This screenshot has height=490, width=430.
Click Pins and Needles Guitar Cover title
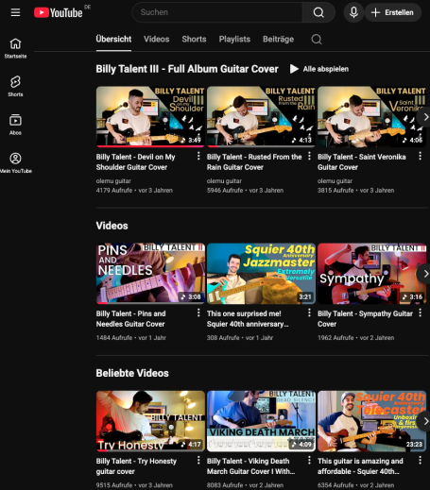pos(130,318)
